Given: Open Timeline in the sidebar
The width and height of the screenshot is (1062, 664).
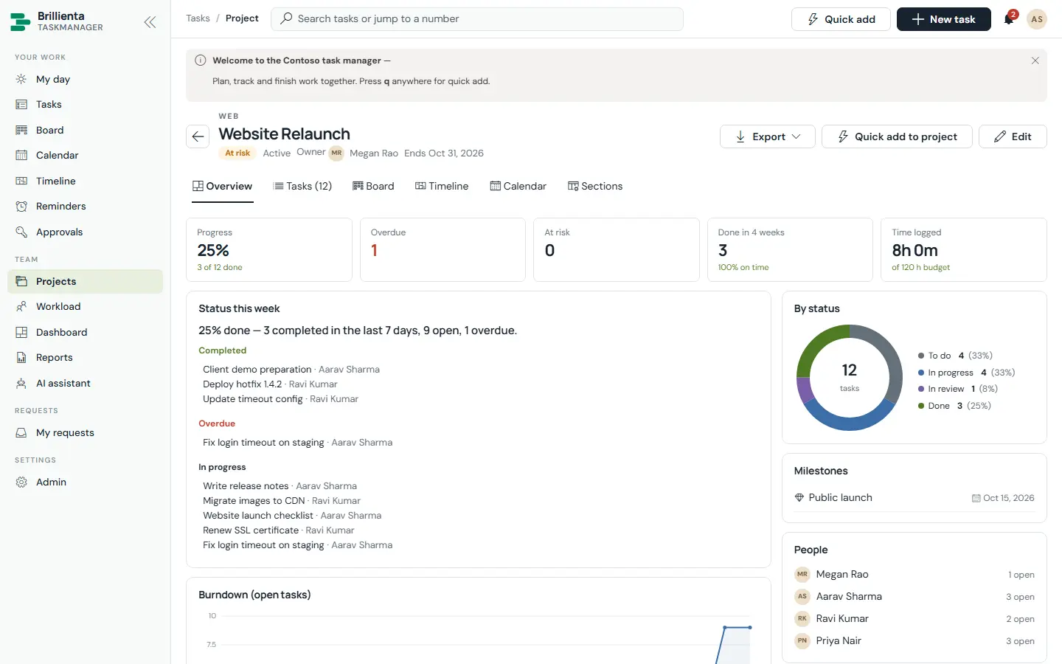Looking at the screenshot, I should tap(85, 181).
